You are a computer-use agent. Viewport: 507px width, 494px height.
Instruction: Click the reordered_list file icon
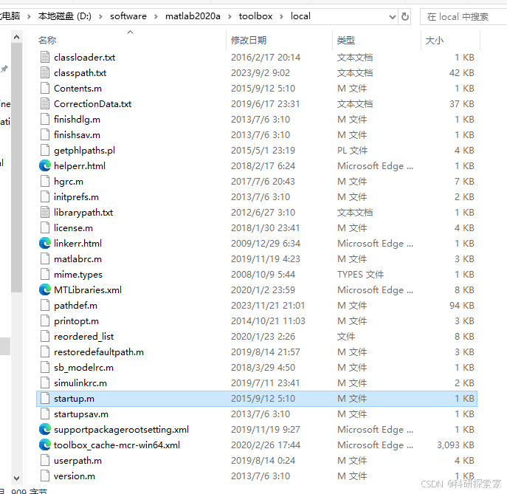(45, 337)
